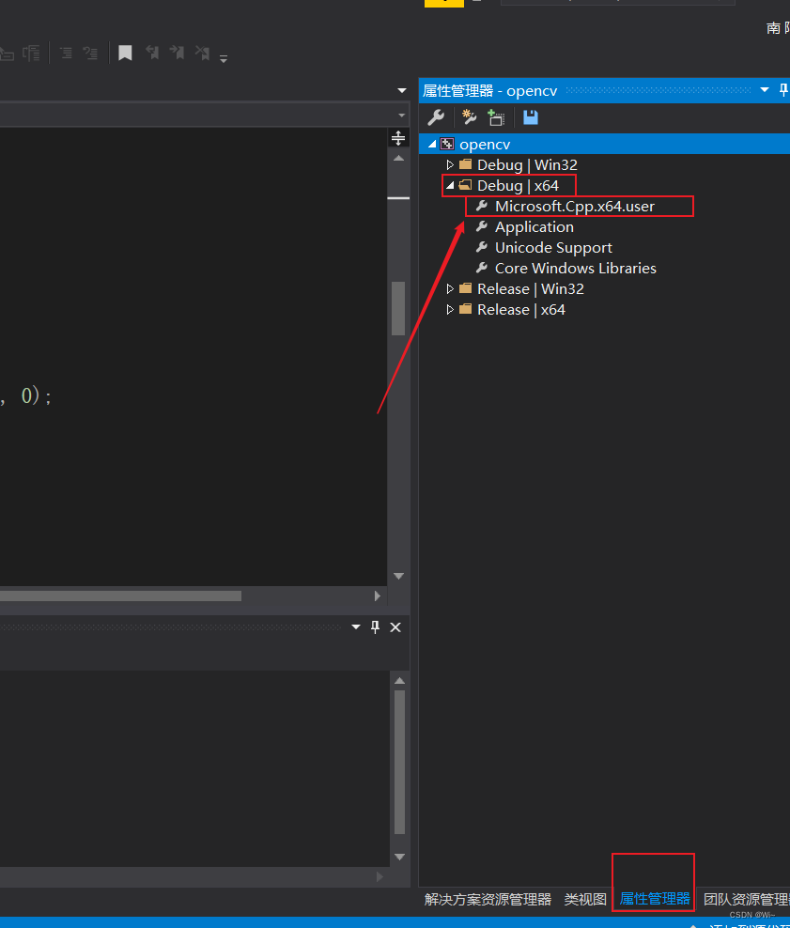Click the editor horizontal scroll right arrow

[x=378, y=596]
